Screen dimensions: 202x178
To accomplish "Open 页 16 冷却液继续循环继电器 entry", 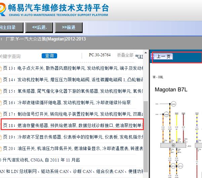I will click(67, 102).
